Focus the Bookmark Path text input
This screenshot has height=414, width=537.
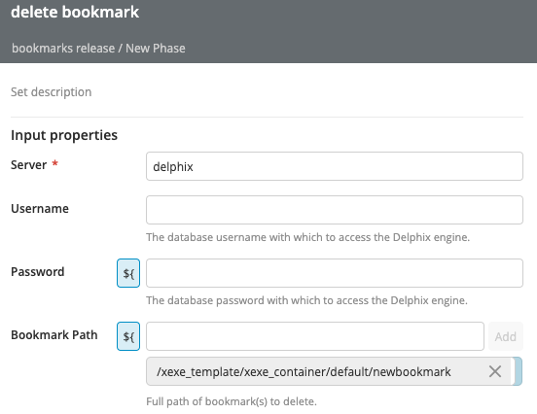pos(315,336)
